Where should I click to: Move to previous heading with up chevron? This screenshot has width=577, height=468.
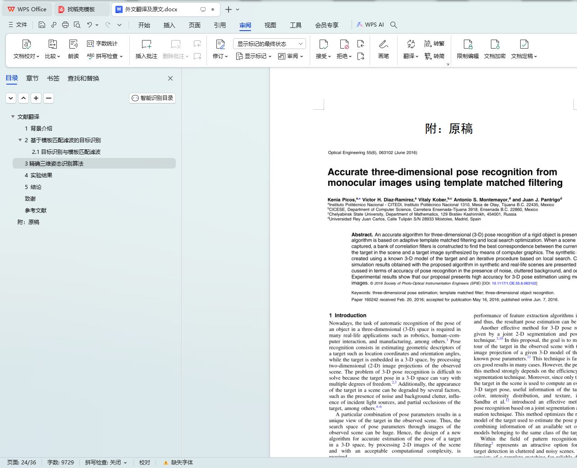coord(23,98)
